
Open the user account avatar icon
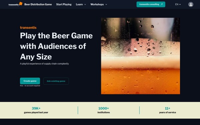coord(191,4)
